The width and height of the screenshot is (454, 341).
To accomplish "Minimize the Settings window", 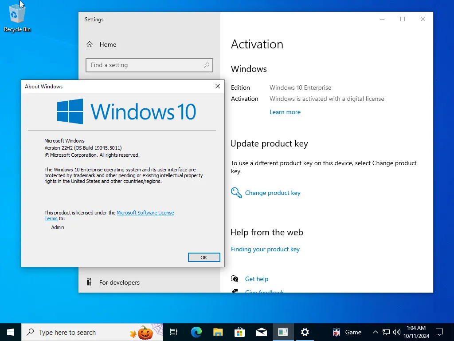I will tap(382, 19).
